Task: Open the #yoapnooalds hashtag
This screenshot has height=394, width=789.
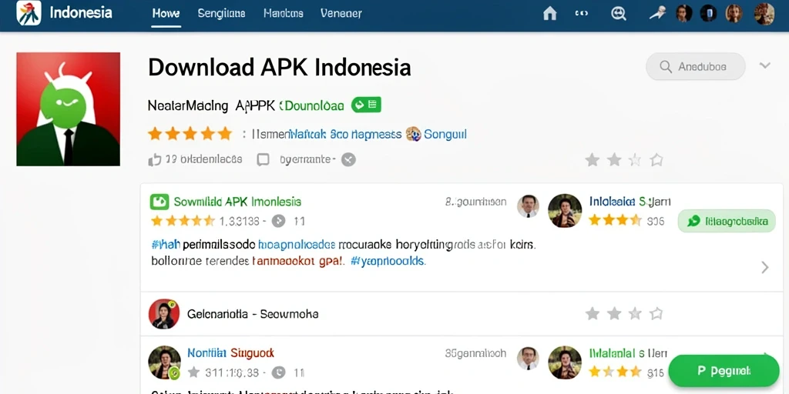Action: pyautogui.click(x=388, y=262)
